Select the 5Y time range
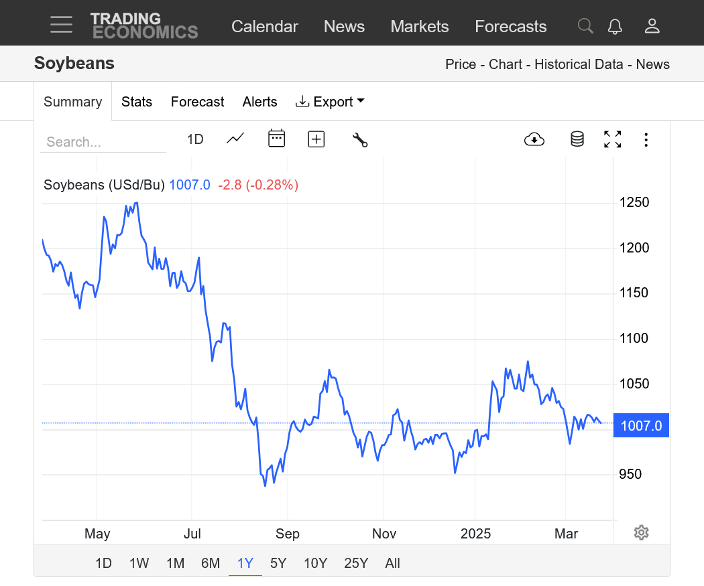The image size is (704, 586). [278, 563]
